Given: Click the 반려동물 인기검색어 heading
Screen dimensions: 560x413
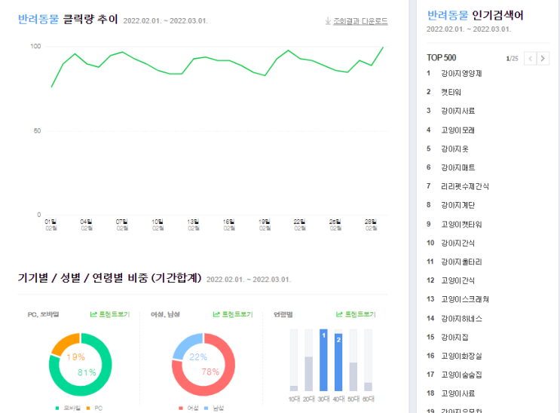Looking at the screenshot, I should click(476, 15).
